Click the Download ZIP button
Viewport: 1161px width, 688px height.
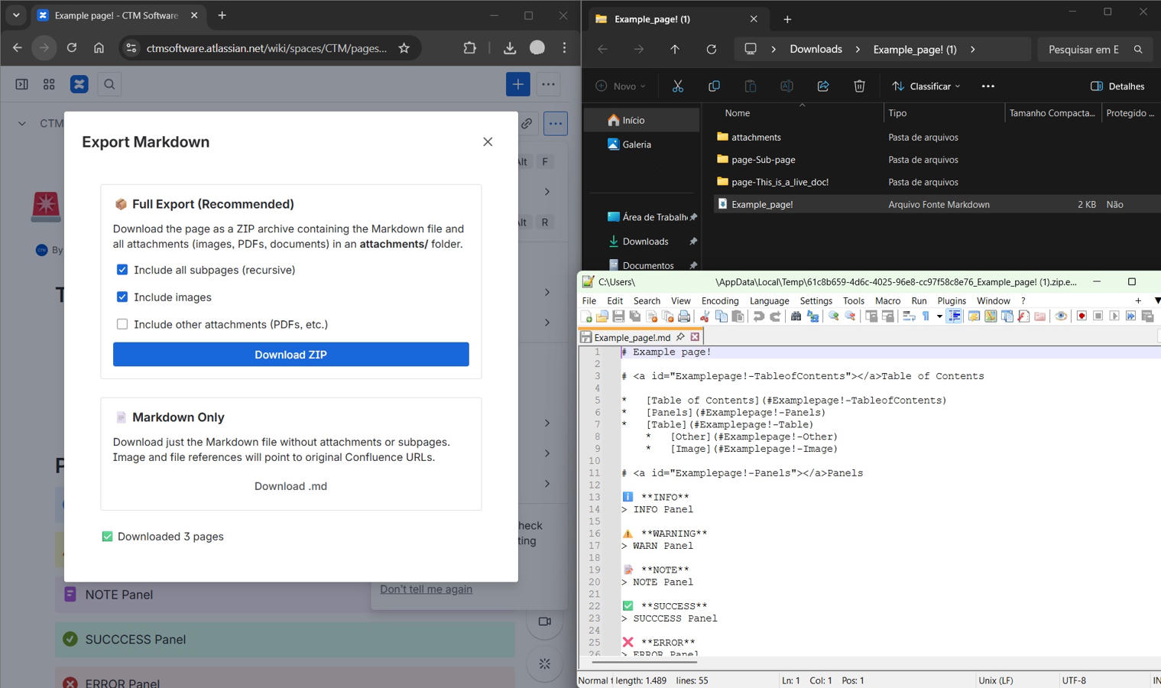tap(290, 355)
